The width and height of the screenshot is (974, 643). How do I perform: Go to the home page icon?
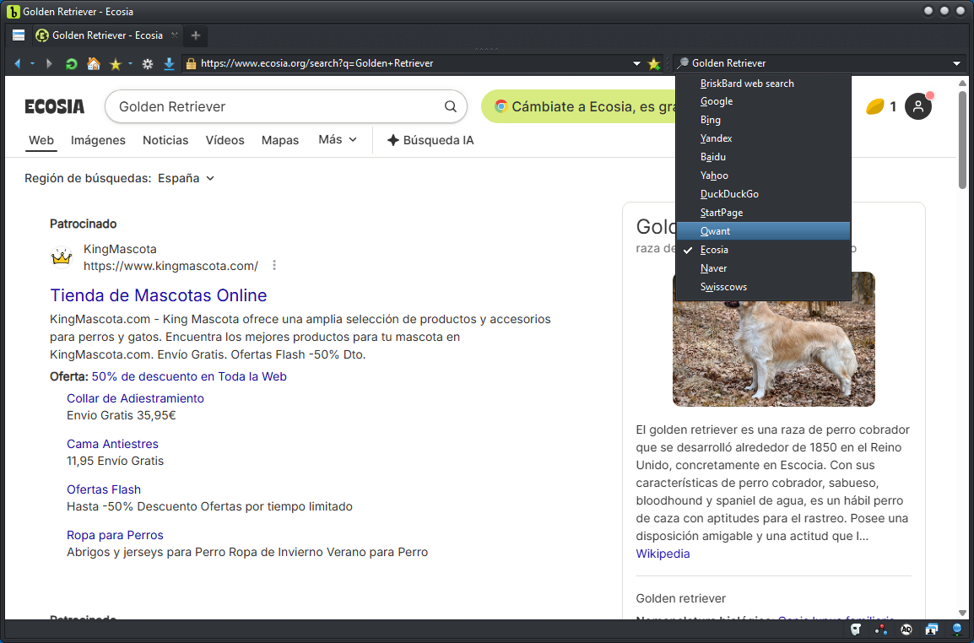94,63
